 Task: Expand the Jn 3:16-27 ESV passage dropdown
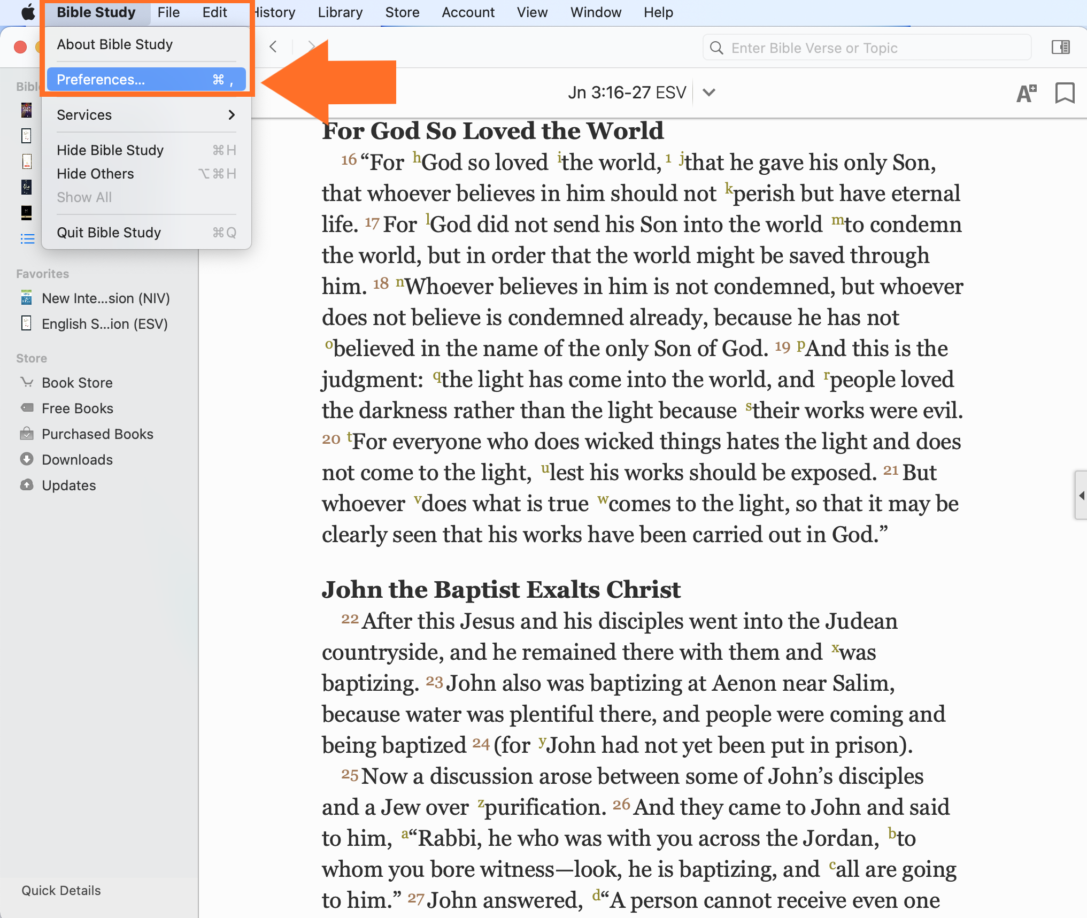click(x=709, y=92)
